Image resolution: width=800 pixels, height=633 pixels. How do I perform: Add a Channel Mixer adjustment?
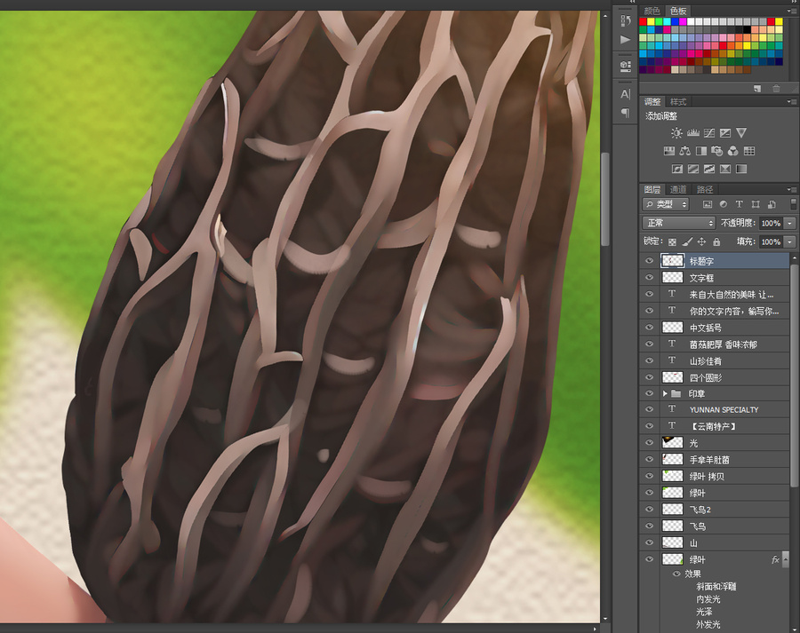[x=733, y=151]
